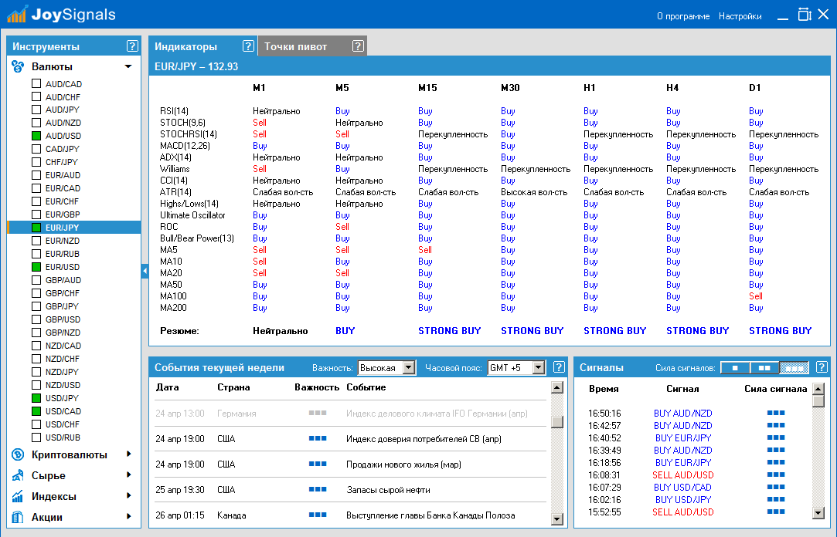Click the M15 STRONG BUY summary

pyautogui.click(x=450, y=331)
